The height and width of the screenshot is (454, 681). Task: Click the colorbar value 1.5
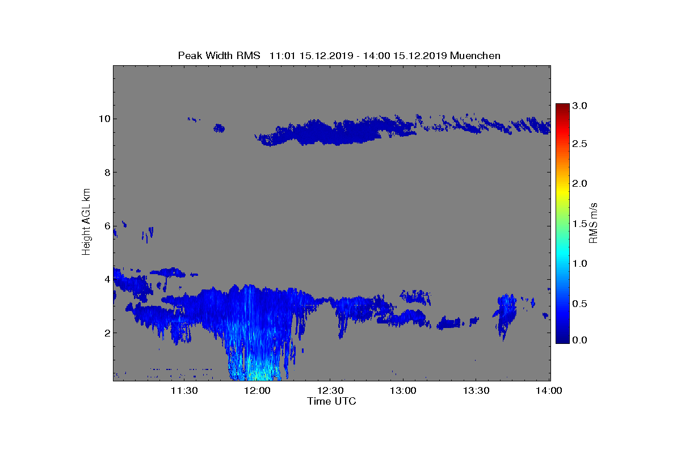(x=579, y=224)
